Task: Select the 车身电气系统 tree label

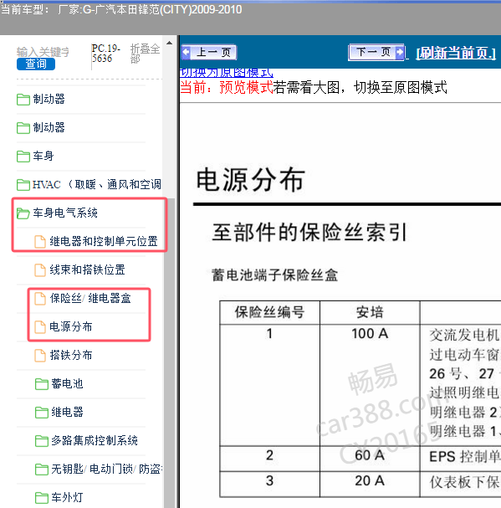Action: coord(65,213)
